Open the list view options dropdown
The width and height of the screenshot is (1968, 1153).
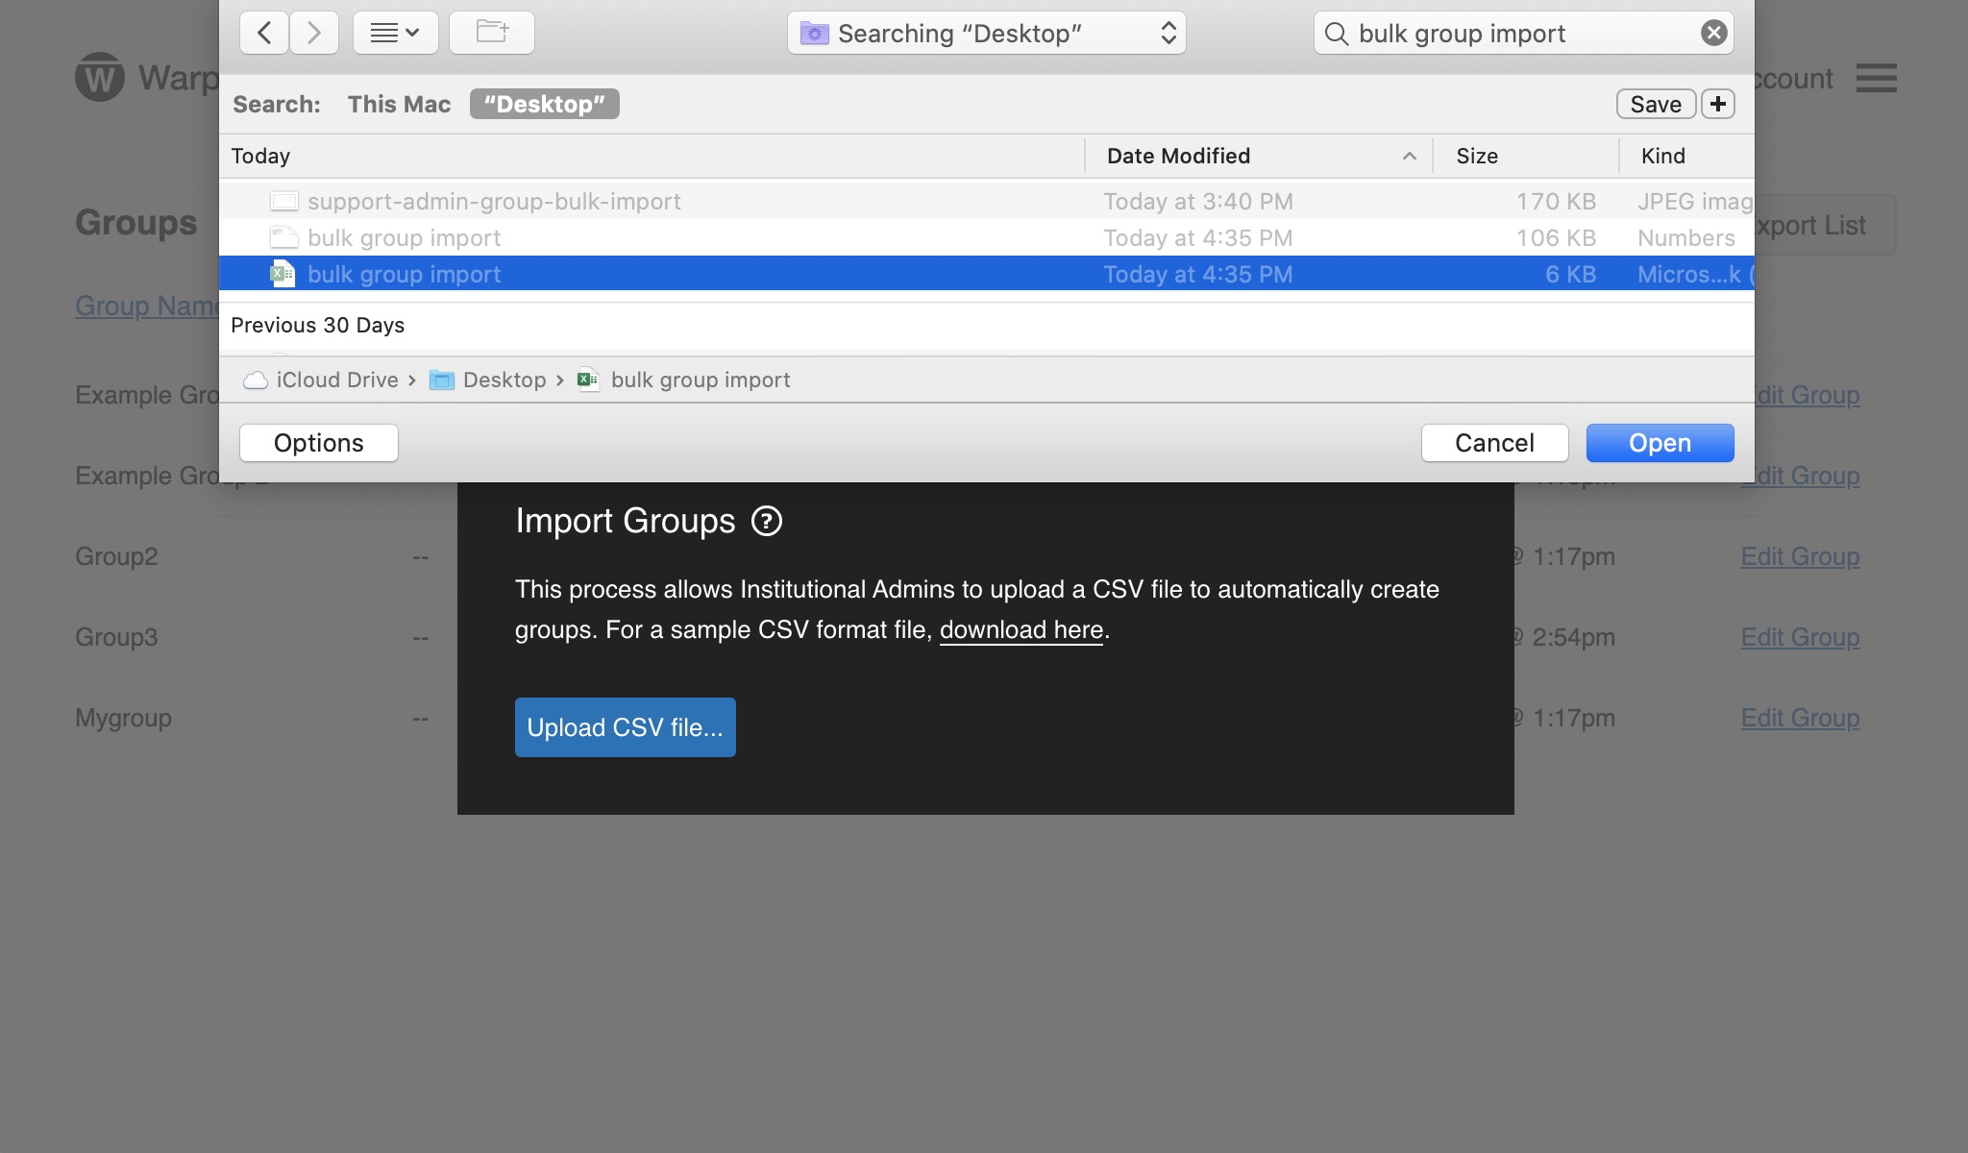coord(395,33)
